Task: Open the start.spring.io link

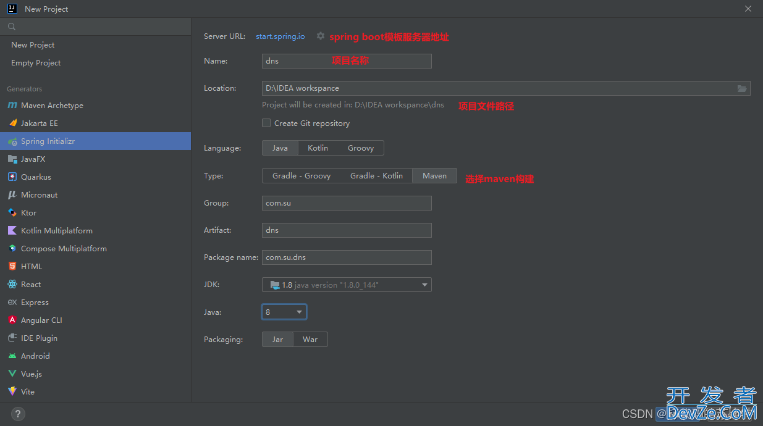Action: coord(280,36)
